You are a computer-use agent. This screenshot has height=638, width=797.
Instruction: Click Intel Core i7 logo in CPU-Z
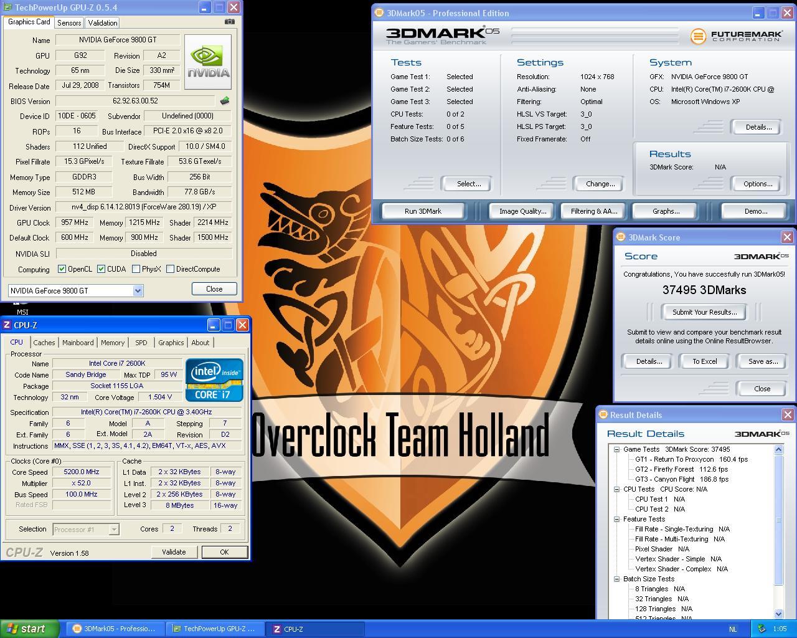(x=214, y=379)
